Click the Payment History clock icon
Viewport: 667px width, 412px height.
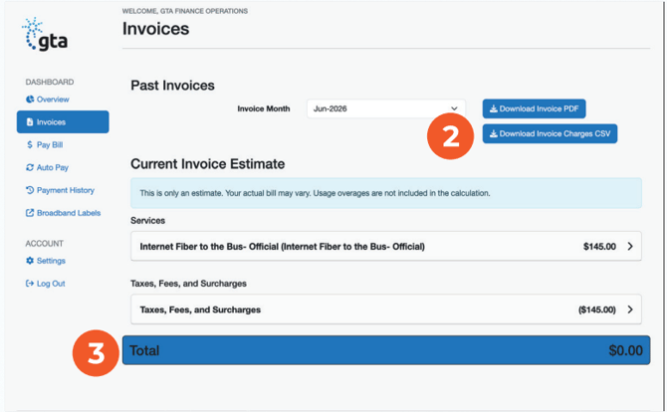coord(30,190)
